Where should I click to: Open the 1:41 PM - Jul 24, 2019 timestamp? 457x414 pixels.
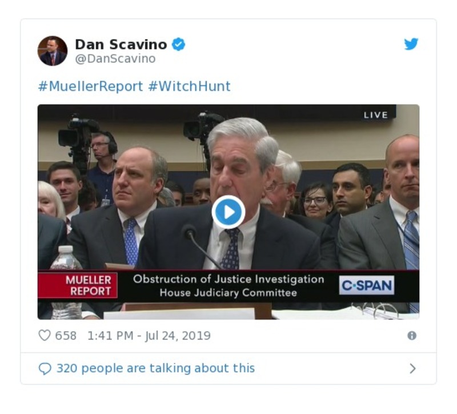click(x=149, y=336)
